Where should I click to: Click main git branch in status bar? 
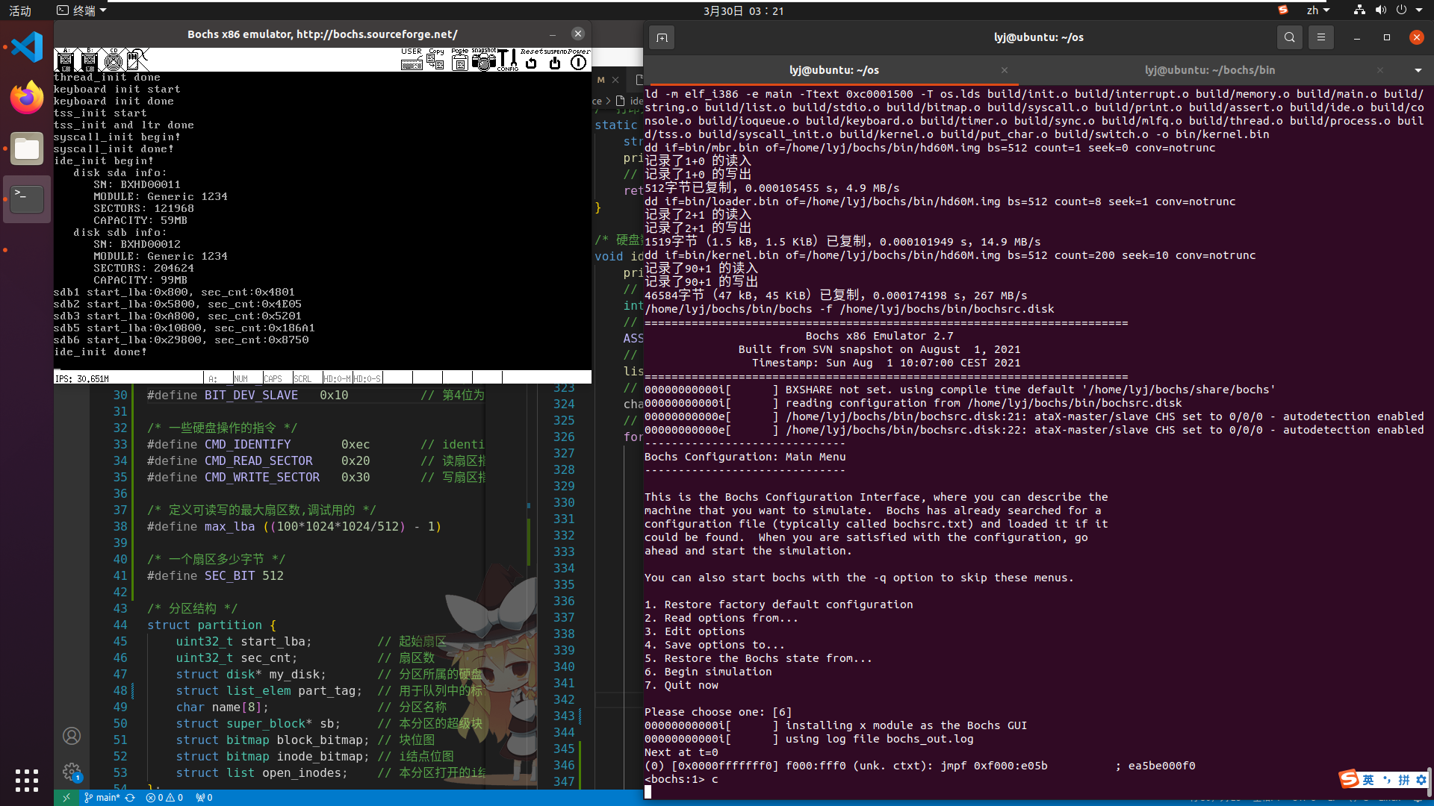click(x=102, y=797)
